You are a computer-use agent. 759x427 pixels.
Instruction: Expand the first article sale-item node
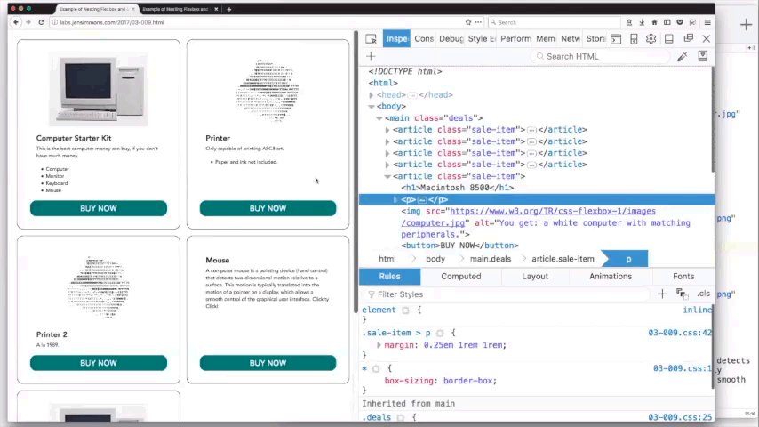coord(387,130)
